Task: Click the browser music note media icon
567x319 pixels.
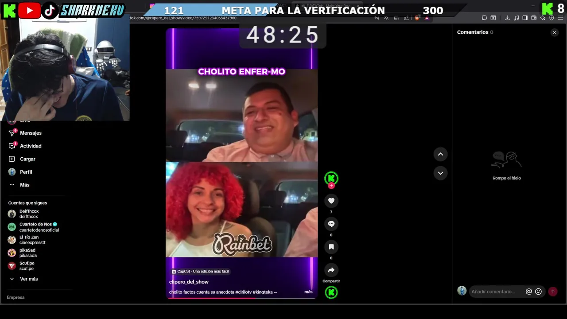Action: click(x=516, y=18)
